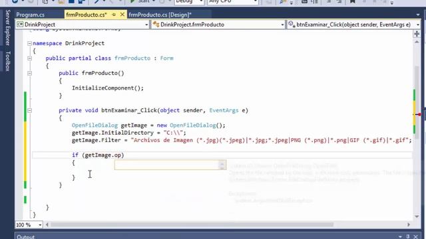Viewport: 426px width, 239px height.
Task: Click the 'private void' keywords
Action: (79, 110)
